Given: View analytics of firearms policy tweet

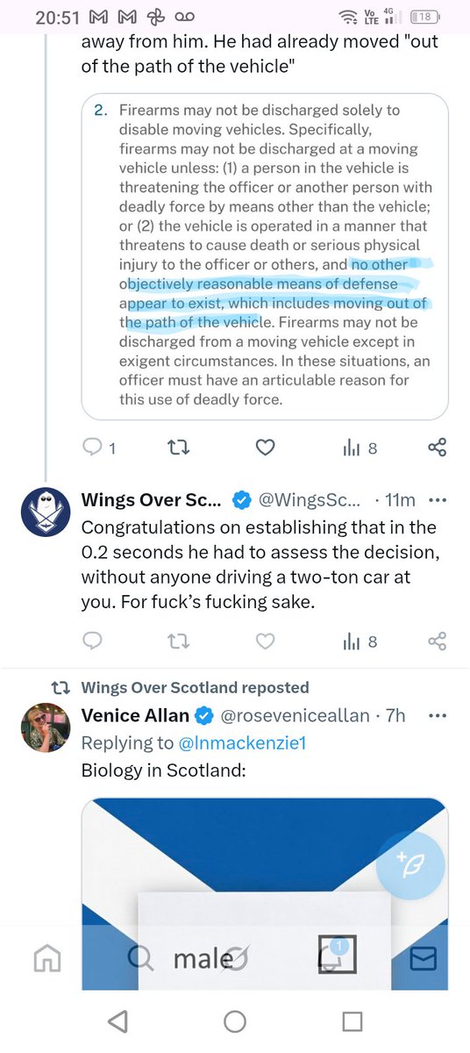Looking at the screenshot, I should click(x=360, y=448).
